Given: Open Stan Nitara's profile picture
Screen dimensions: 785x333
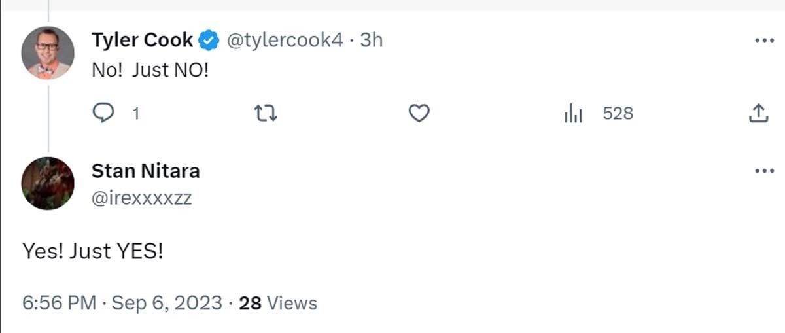Looking at the screenshot, I should [x=48, y=183].
